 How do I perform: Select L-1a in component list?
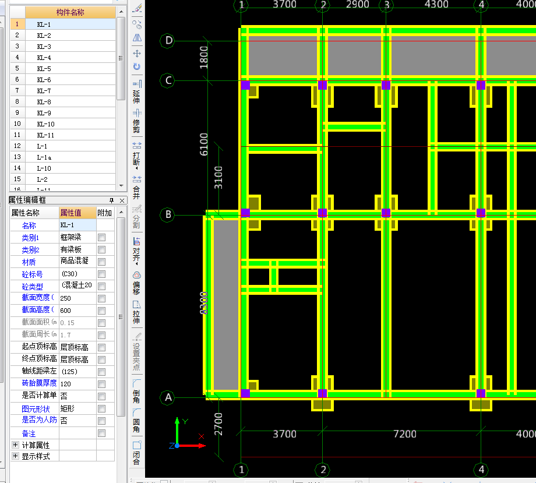[70, 157]
